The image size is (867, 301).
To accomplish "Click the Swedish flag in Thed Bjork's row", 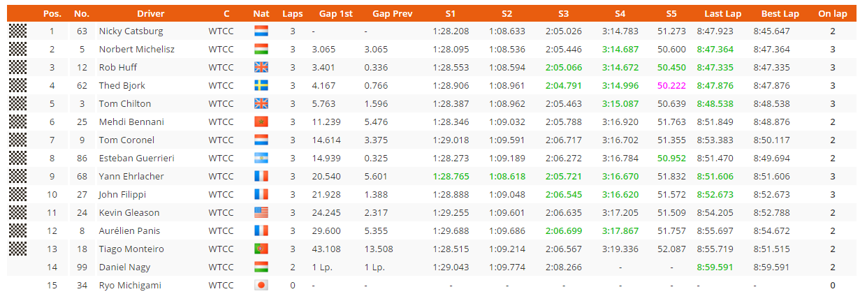I will pos(261,86).
